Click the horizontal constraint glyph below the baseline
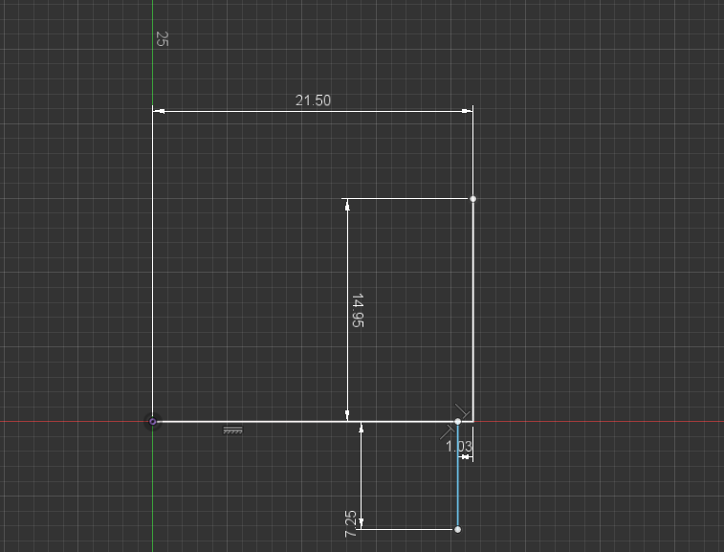The width and height of the screenshot is (724, 552). [x=232, y=431]
